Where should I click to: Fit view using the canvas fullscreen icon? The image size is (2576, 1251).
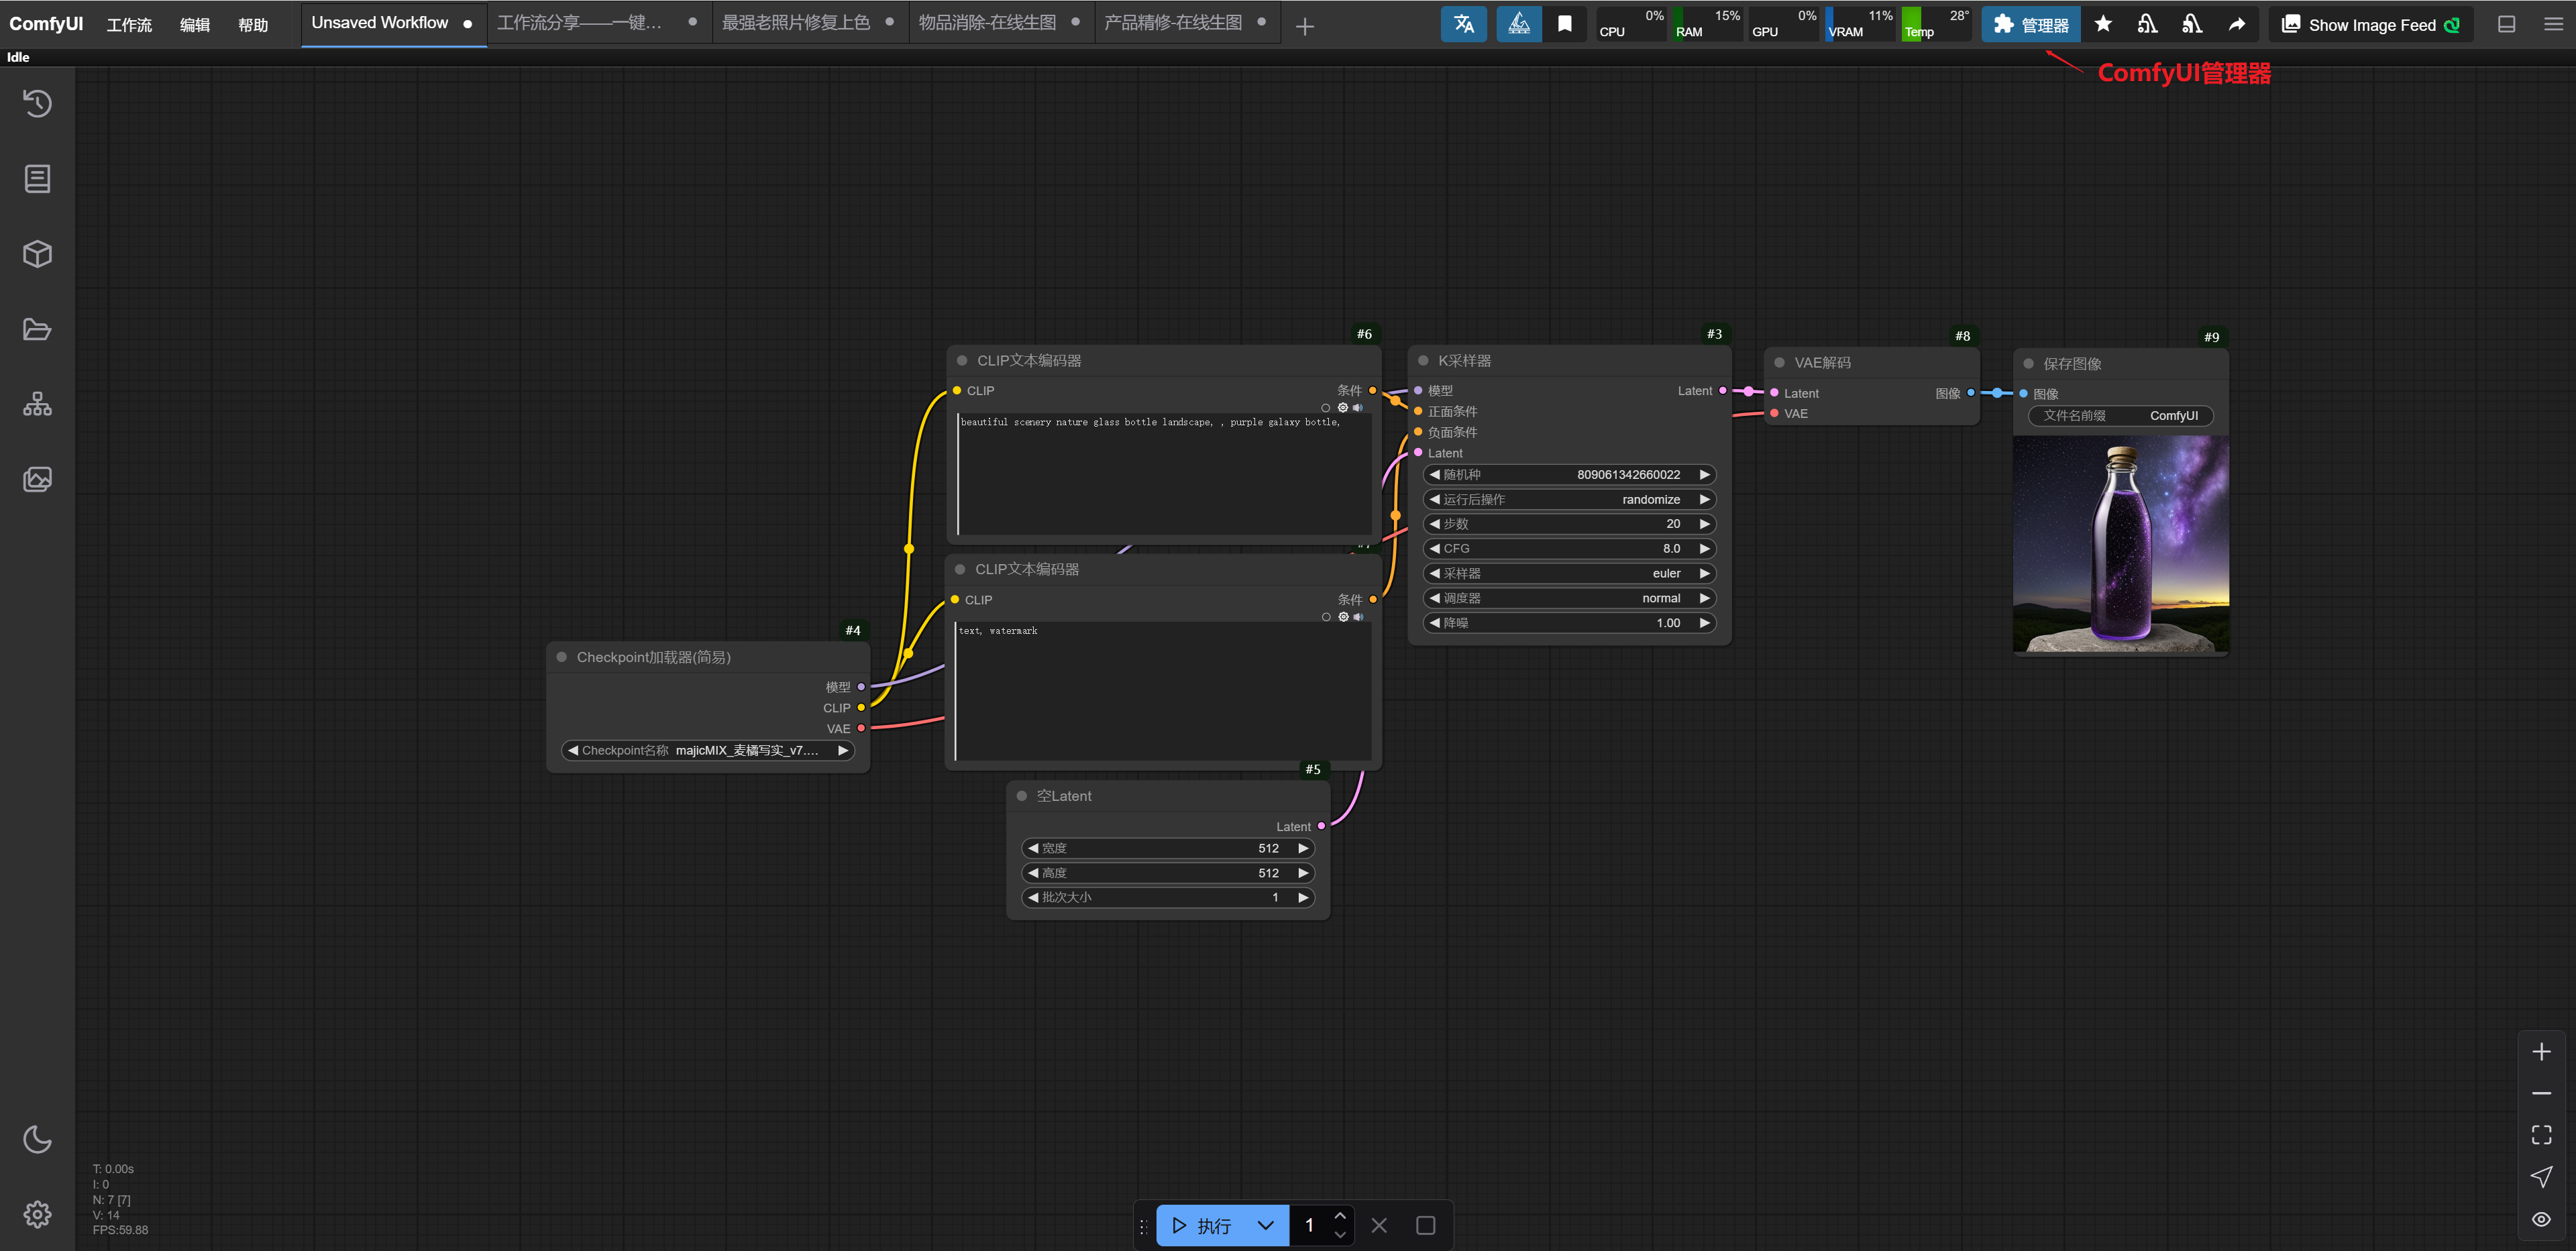tap(2541, 1134)
